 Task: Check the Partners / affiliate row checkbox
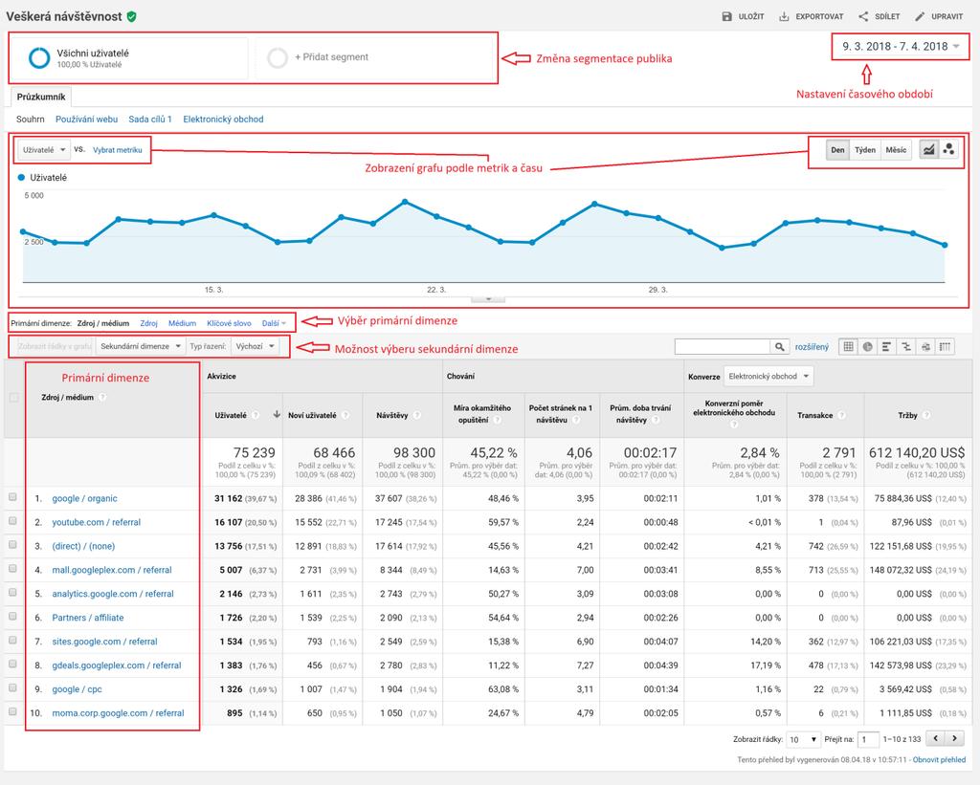[12, 617]
